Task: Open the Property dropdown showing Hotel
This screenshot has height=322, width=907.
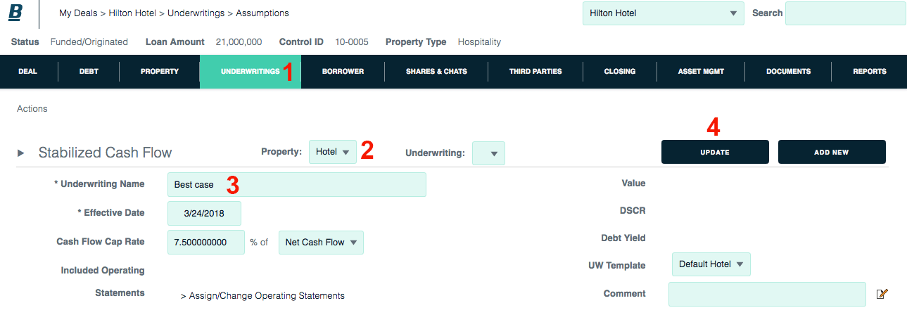Action: pyautogui.click(x=333, y=152)
